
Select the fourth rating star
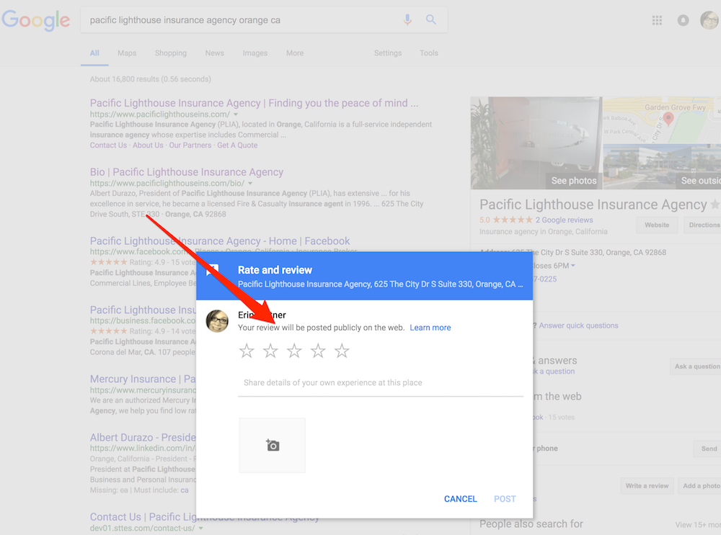(318, 351)
